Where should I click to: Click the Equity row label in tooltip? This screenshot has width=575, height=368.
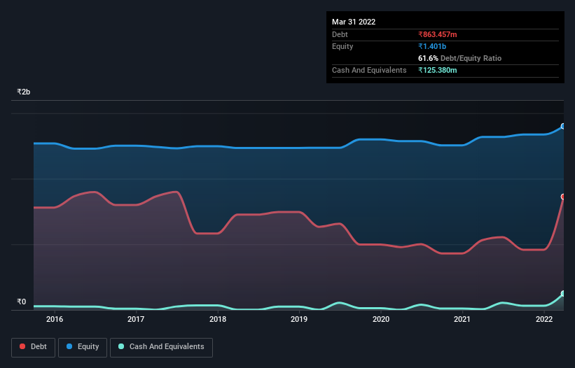[x=342, y=46]
